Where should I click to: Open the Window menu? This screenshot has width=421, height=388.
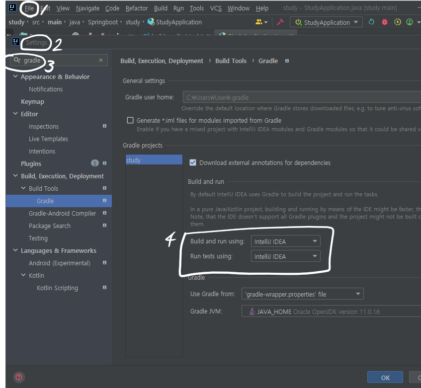click(239, 8)
